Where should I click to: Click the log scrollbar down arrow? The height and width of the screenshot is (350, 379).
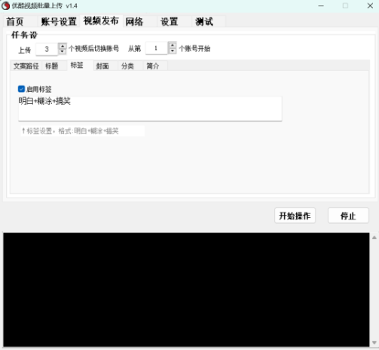click(x=374, y=342)
